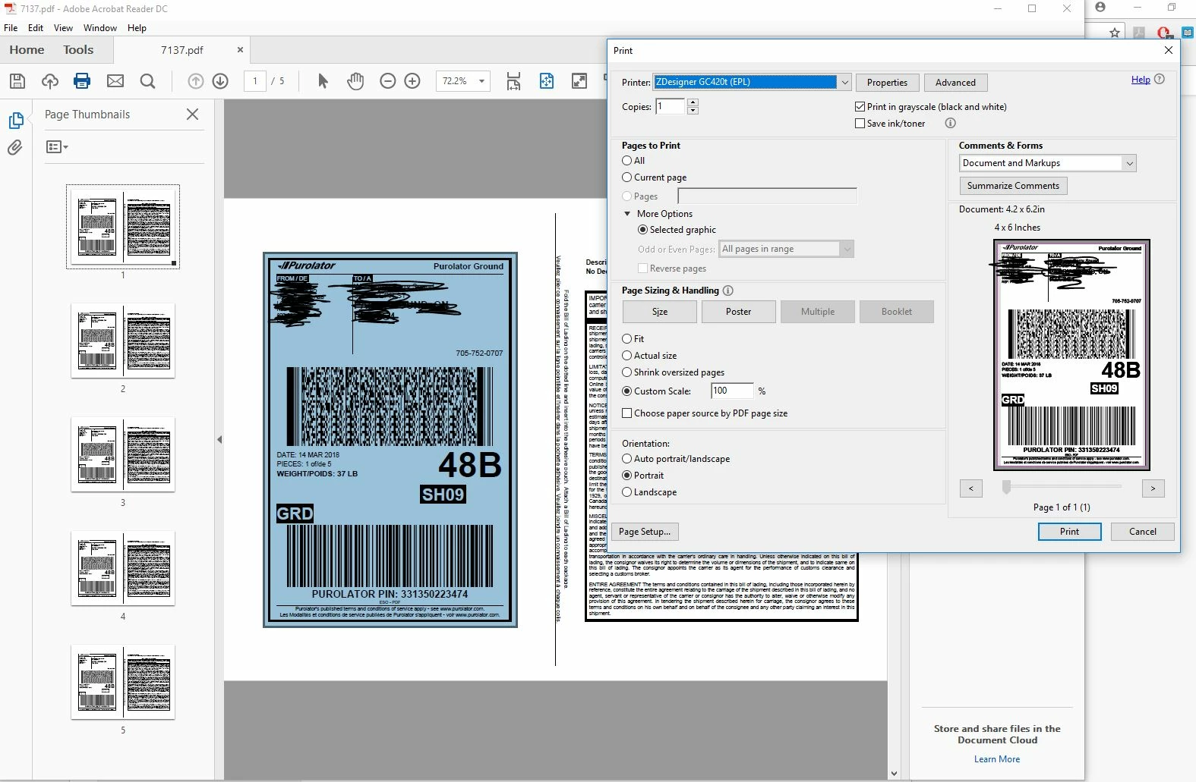Click the upload to cloud icon
This screenshot has height=782, width=1196.
[x=50, y=81]
